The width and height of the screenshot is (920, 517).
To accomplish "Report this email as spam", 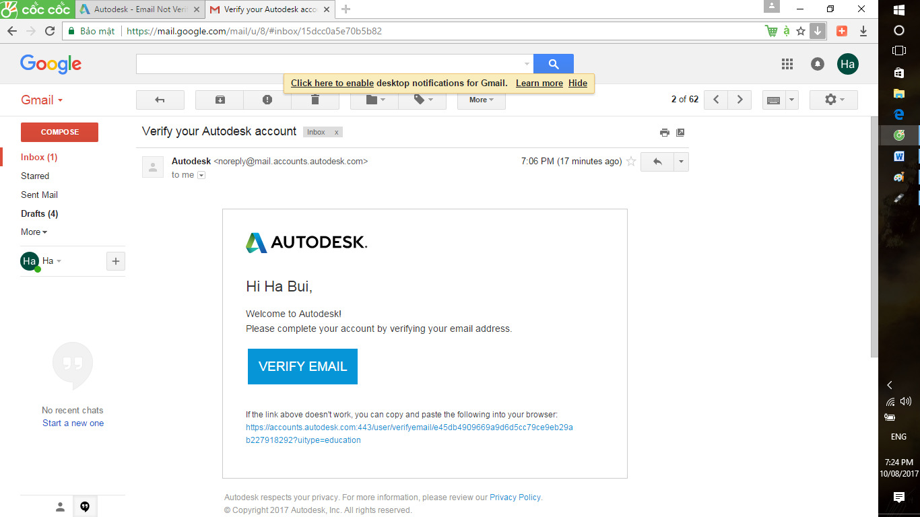I will (x=267, y=100).
